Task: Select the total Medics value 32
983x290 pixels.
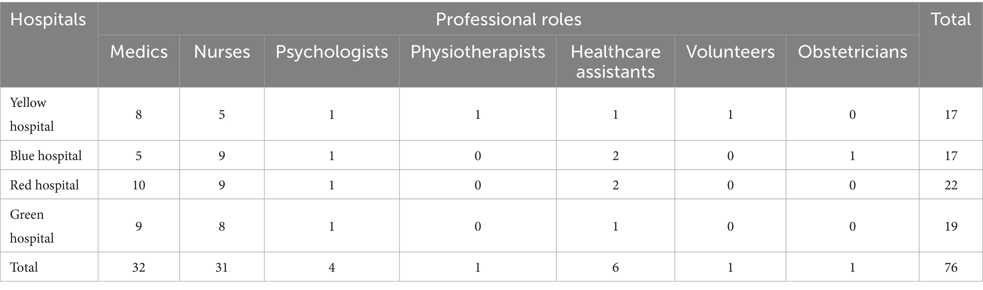Action: pos(139,268)
